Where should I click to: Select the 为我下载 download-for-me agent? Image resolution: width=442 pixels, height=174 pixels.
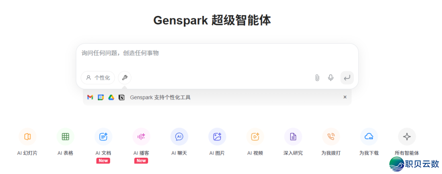pos(369,137)
